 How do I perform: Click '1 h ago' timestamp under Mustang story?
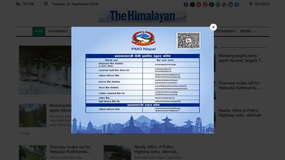pyautogui.click(x=24, y=133)
